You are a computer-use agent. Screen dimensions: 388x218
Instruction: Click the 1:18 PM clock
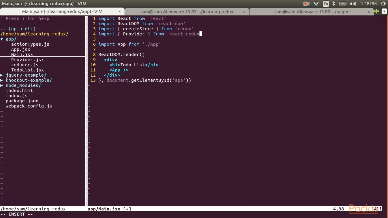pyautogui.click(x=369, y=4)
